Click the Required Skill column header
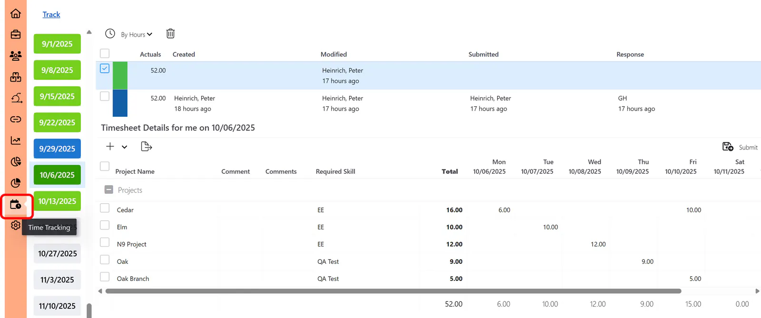This screenshot has width=761, height=318. (335, 171)
